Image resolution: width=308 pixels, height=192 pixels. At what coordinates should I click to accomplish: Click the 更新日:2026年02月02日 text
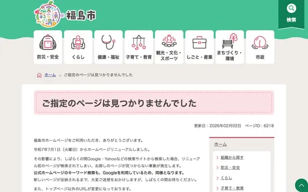click(x=218, y=126)
